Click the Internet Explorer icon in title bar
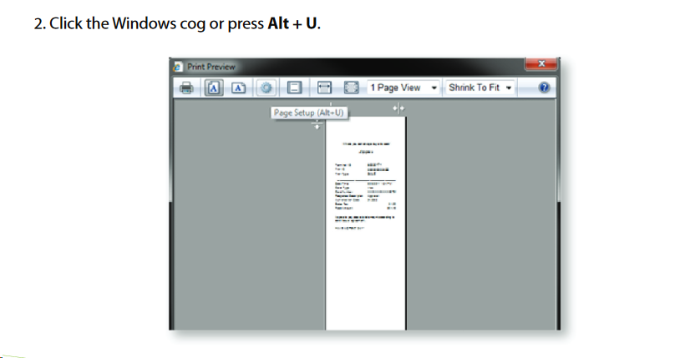685x358 pixels. coord(177,67)
